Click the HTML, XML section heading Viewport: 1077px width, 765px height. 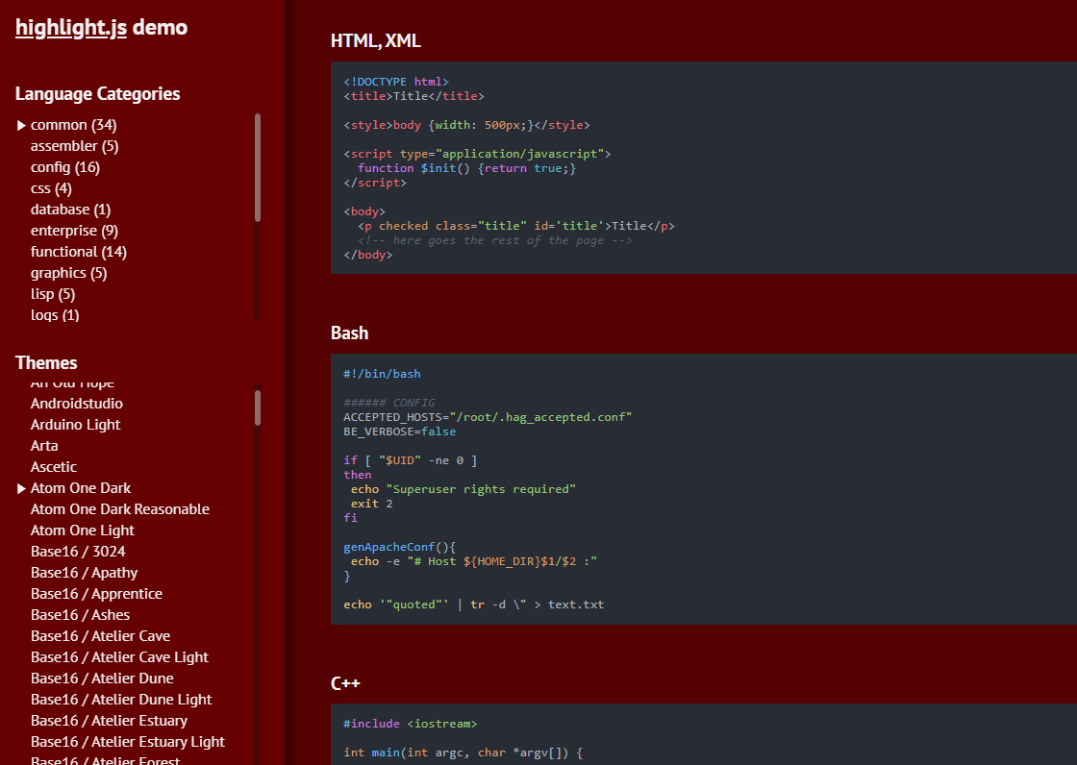click(376, 41)
